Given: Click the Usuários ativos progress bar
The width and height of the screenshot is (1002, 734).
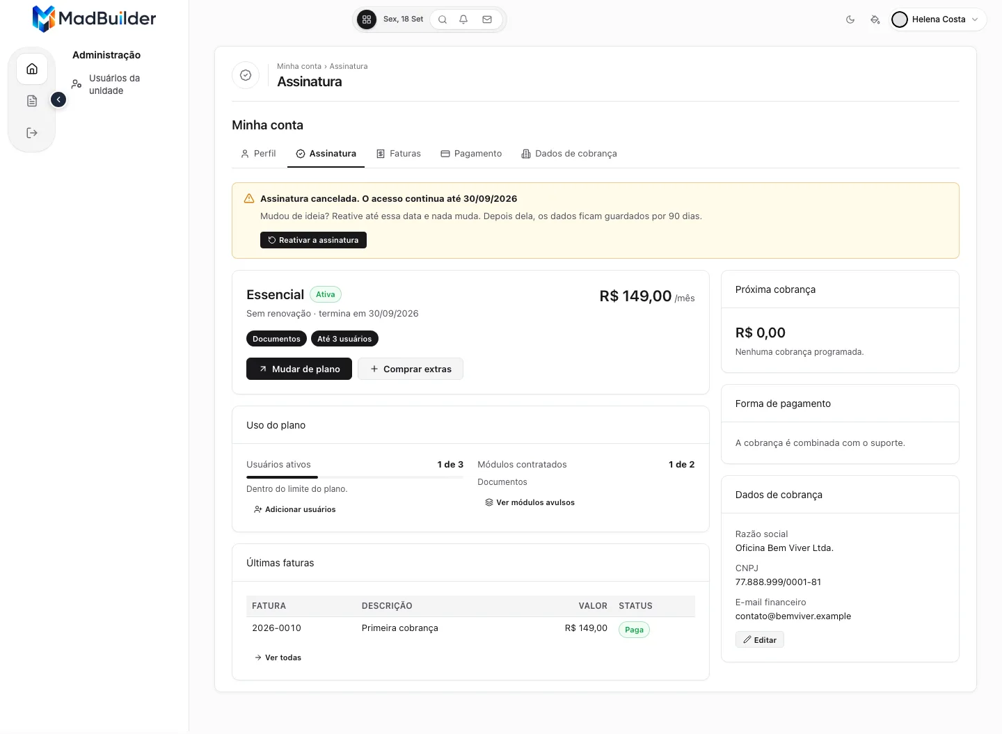Looking at the screenshot, I should click(355, 477).
